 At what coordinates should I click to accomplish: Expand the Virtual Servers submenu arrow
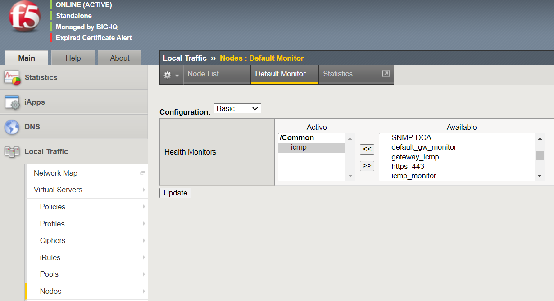coord(144,190)
